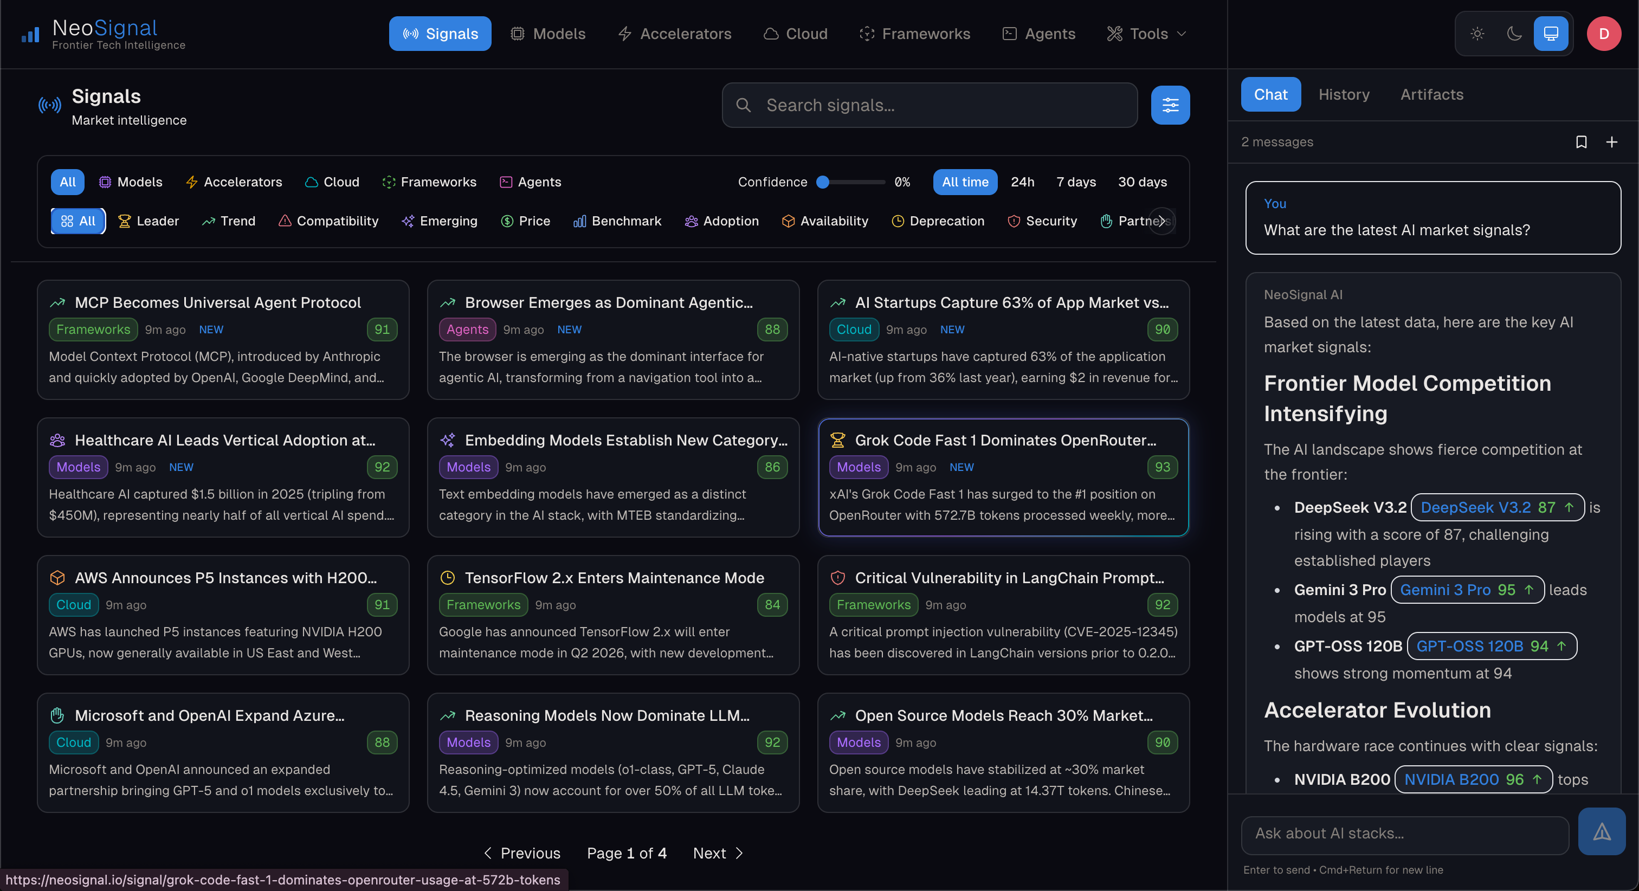1639x891 pixels.
Task: Select the moon icon for dark mode
Action: [x=1514, y=33]
